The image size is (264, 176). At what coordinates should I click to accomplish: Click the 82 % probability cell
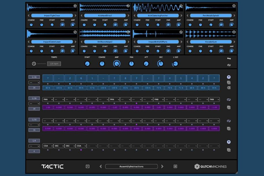click(48, 88)
